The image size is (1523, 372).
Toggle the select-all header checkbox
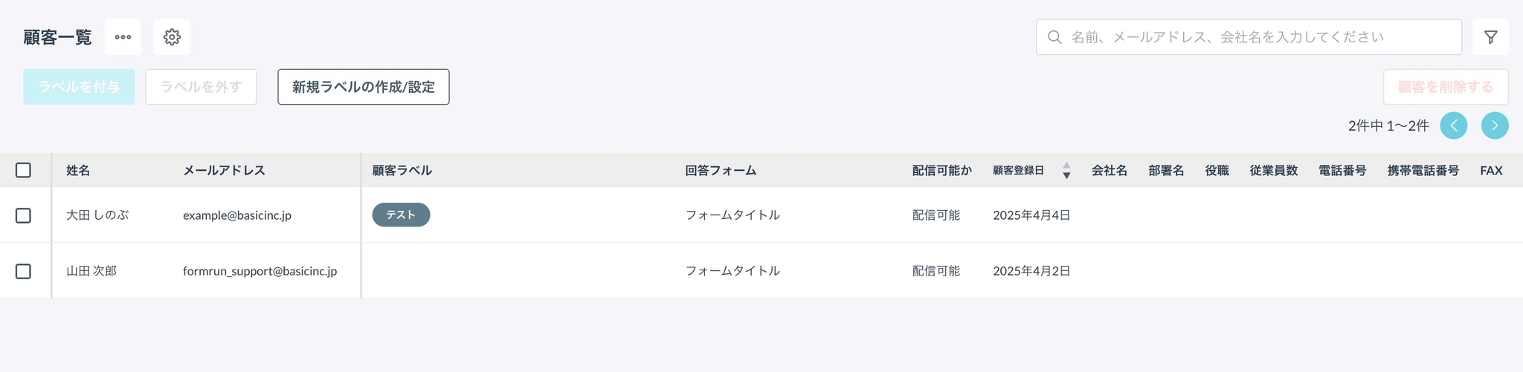pos(23,170)
